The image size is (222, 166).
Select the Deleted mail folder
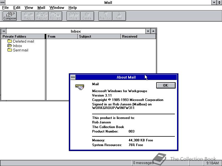coord(21,41)
